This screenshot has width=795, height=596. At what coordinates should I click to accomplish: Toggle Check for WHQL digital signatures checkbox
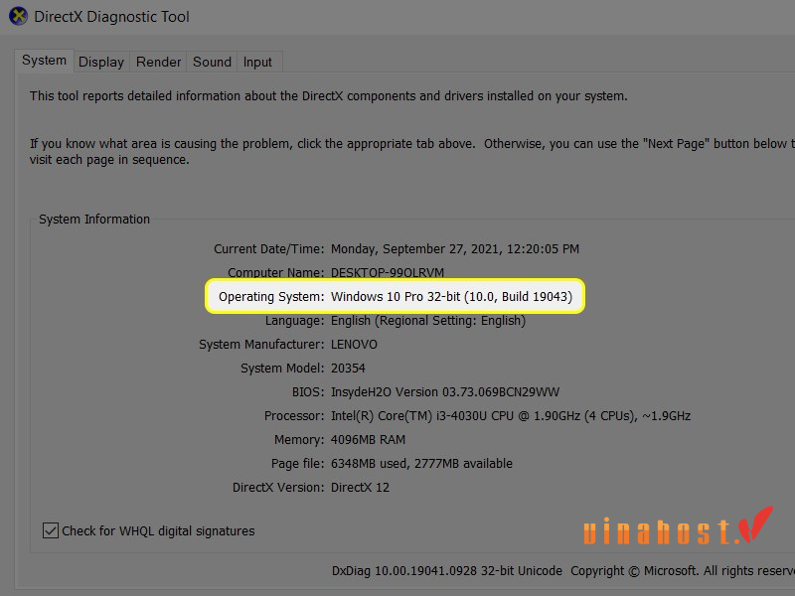point(51,530)
